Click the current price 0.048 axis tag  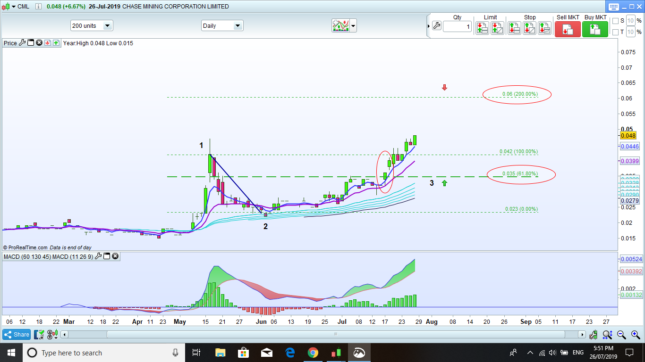(628, 136)
